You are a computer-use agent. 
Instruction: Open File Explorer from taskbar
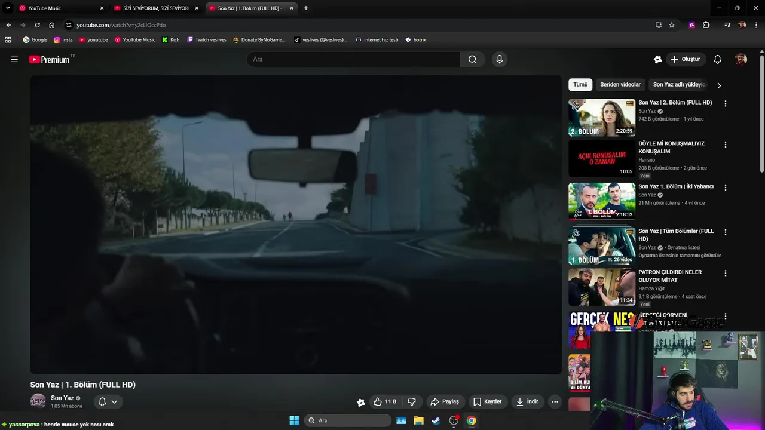[418, 420]
